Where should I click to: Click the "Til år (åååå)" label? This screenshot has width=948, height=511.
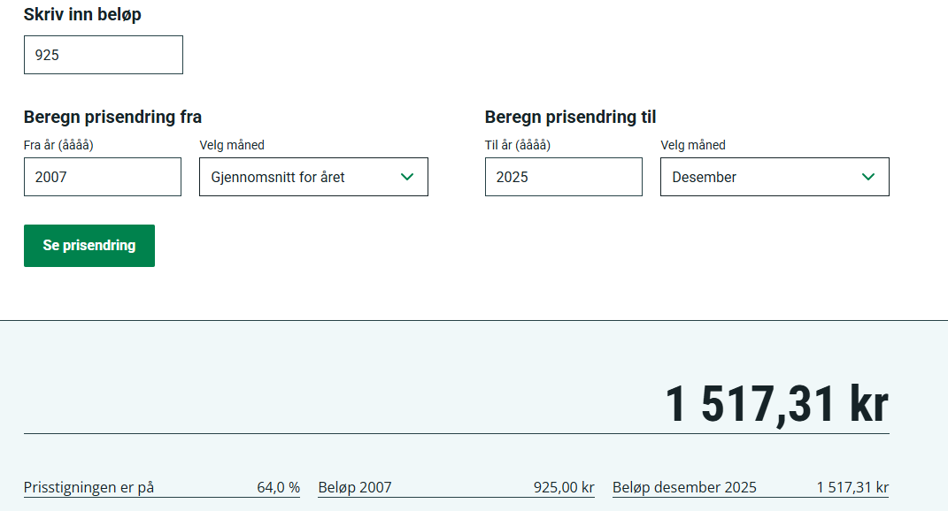coord(518,145)
